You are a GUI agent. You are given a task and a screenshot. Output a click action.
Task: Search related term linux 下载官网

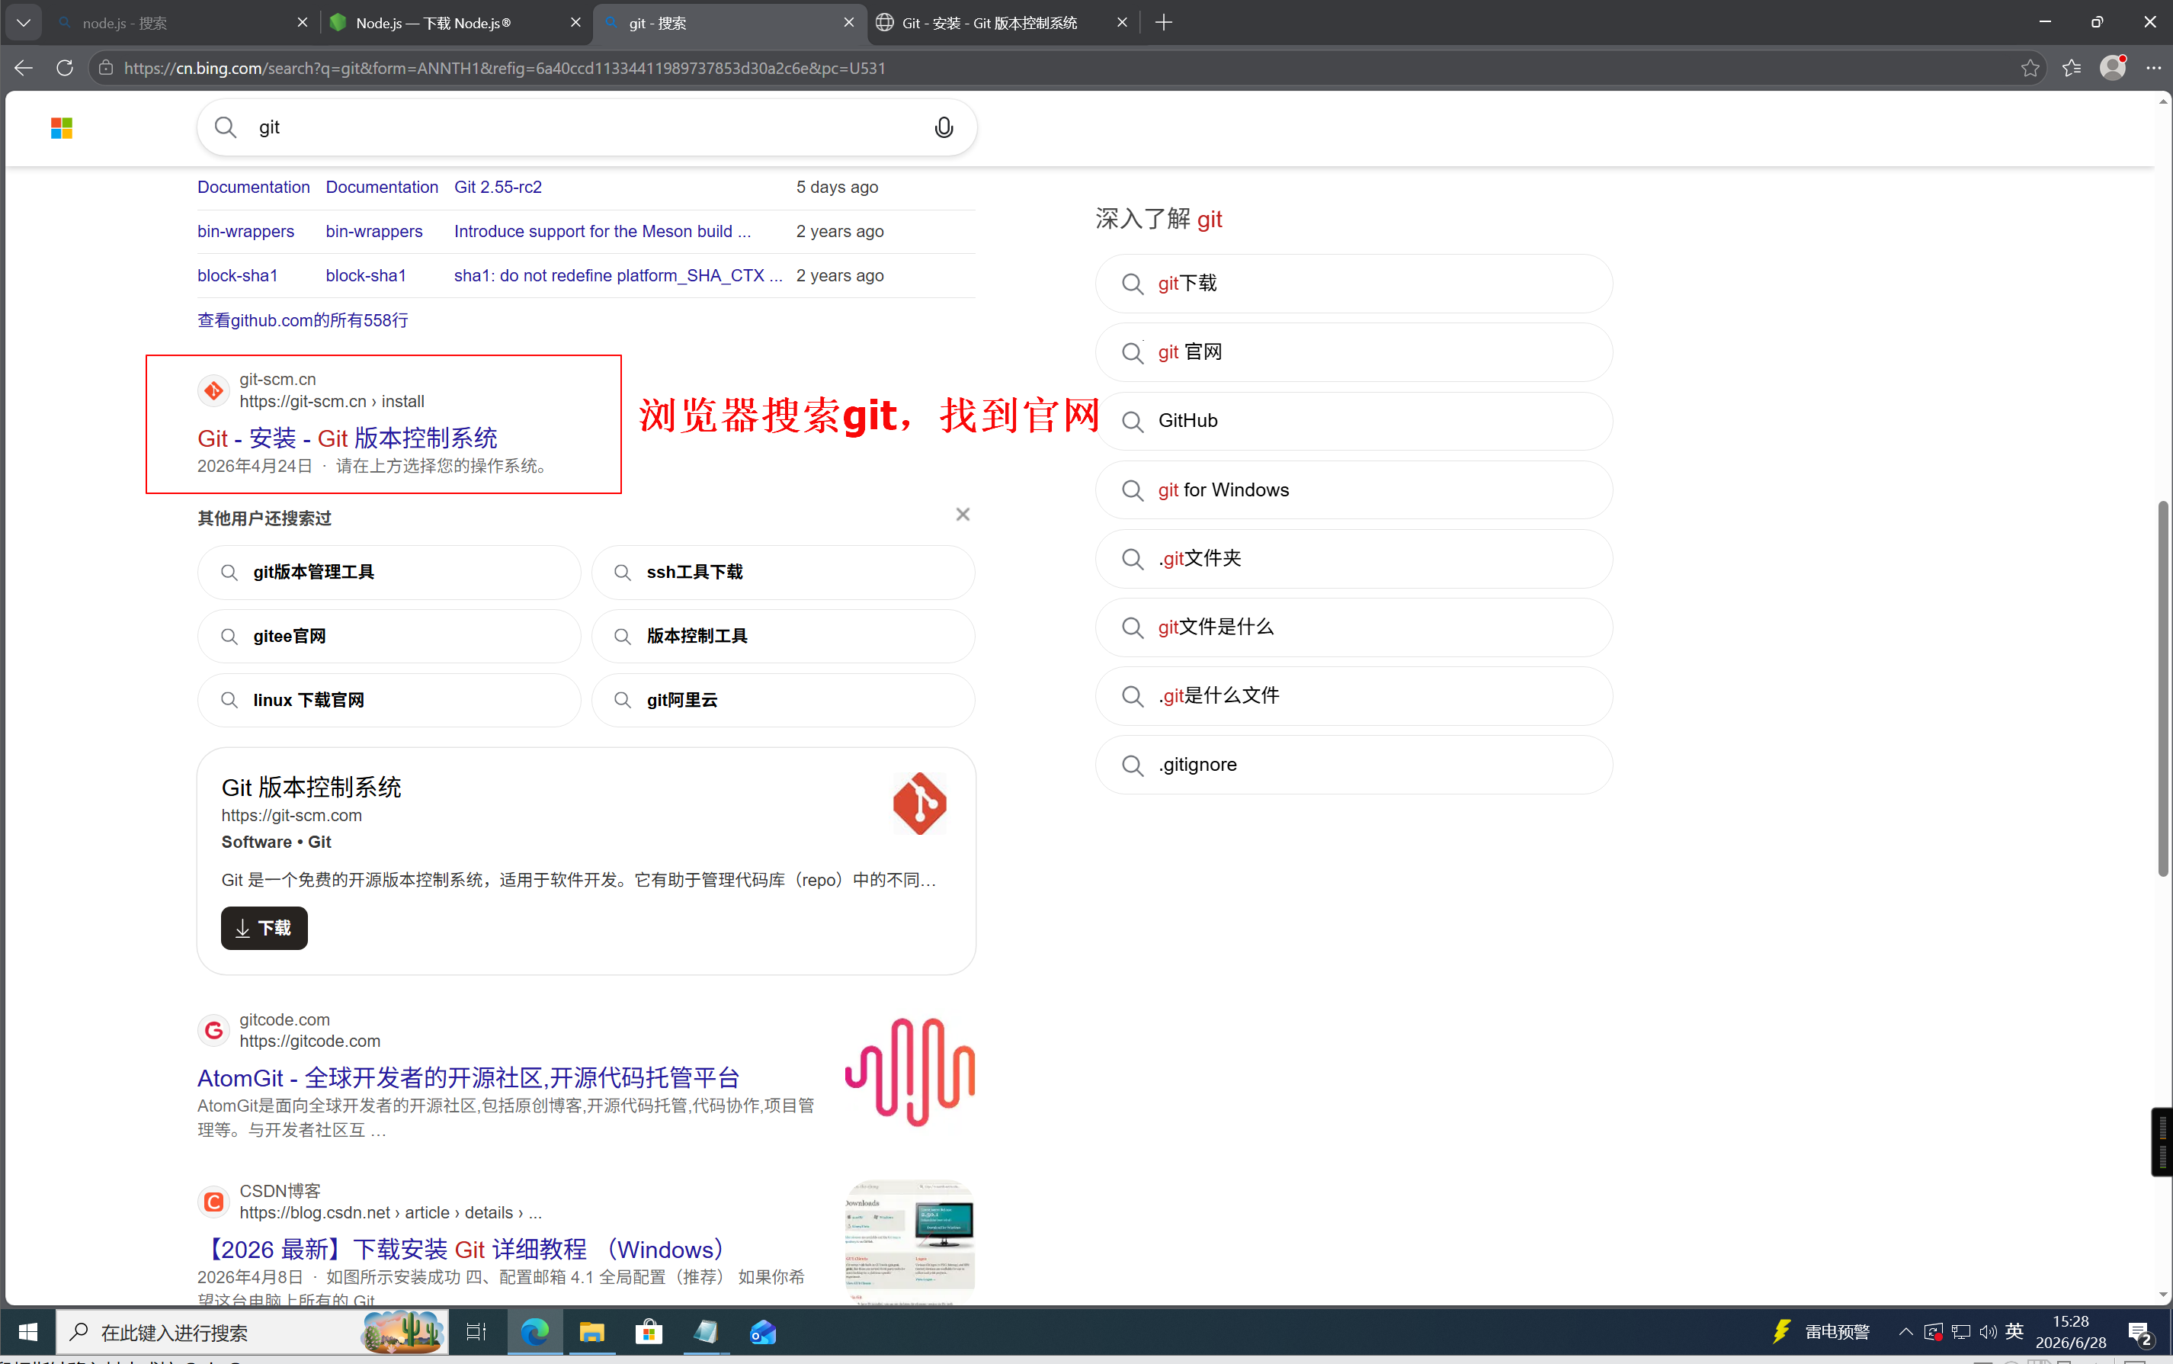tap(389, 700)
